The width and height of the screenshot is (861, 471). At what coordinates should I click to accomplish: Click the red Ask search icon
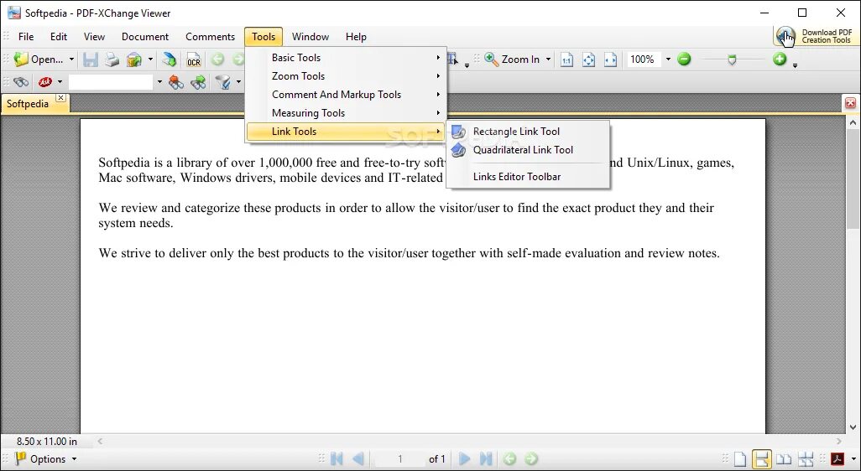tap(45, 83)
